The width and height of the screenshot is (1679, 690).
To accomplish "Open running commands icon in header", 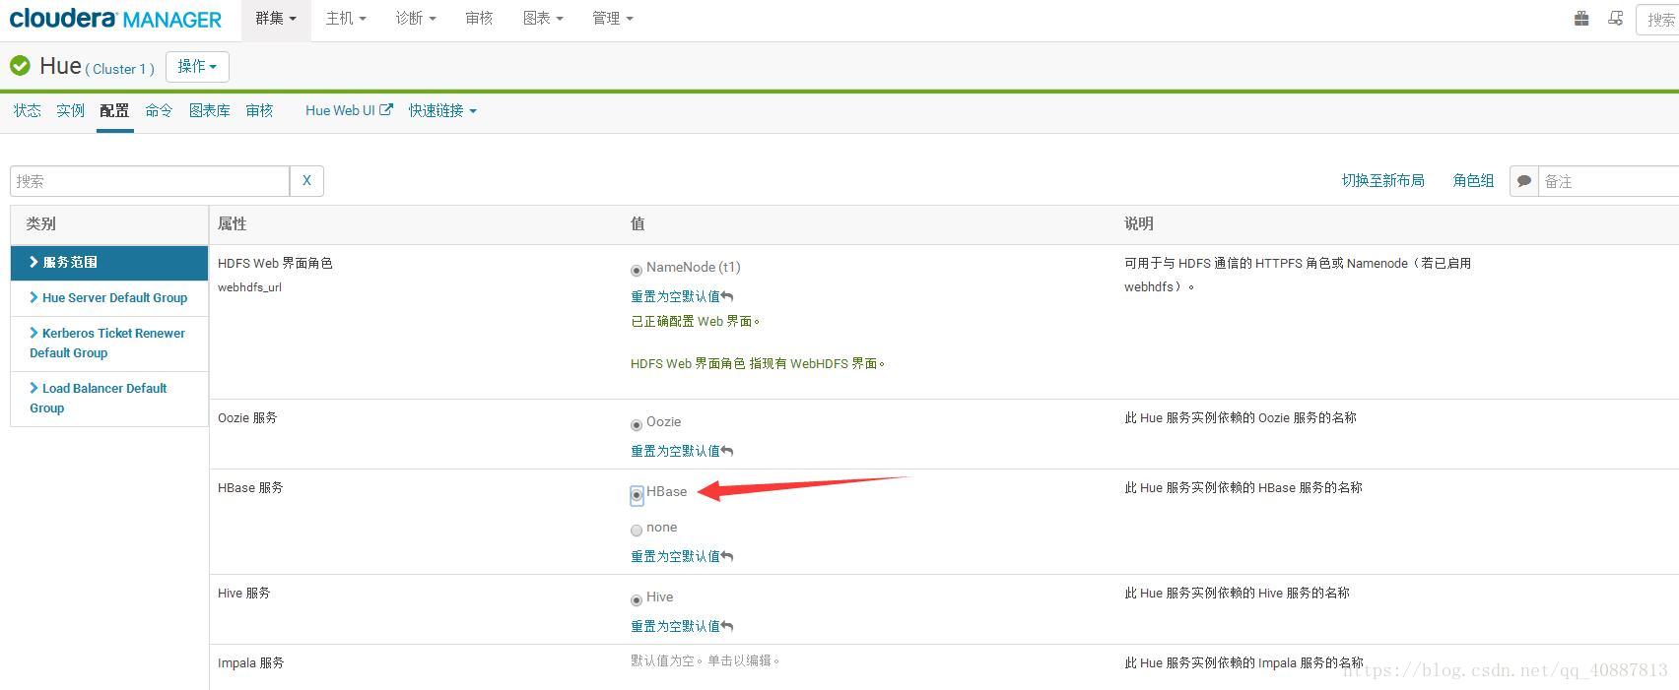I will (1615, 18).
